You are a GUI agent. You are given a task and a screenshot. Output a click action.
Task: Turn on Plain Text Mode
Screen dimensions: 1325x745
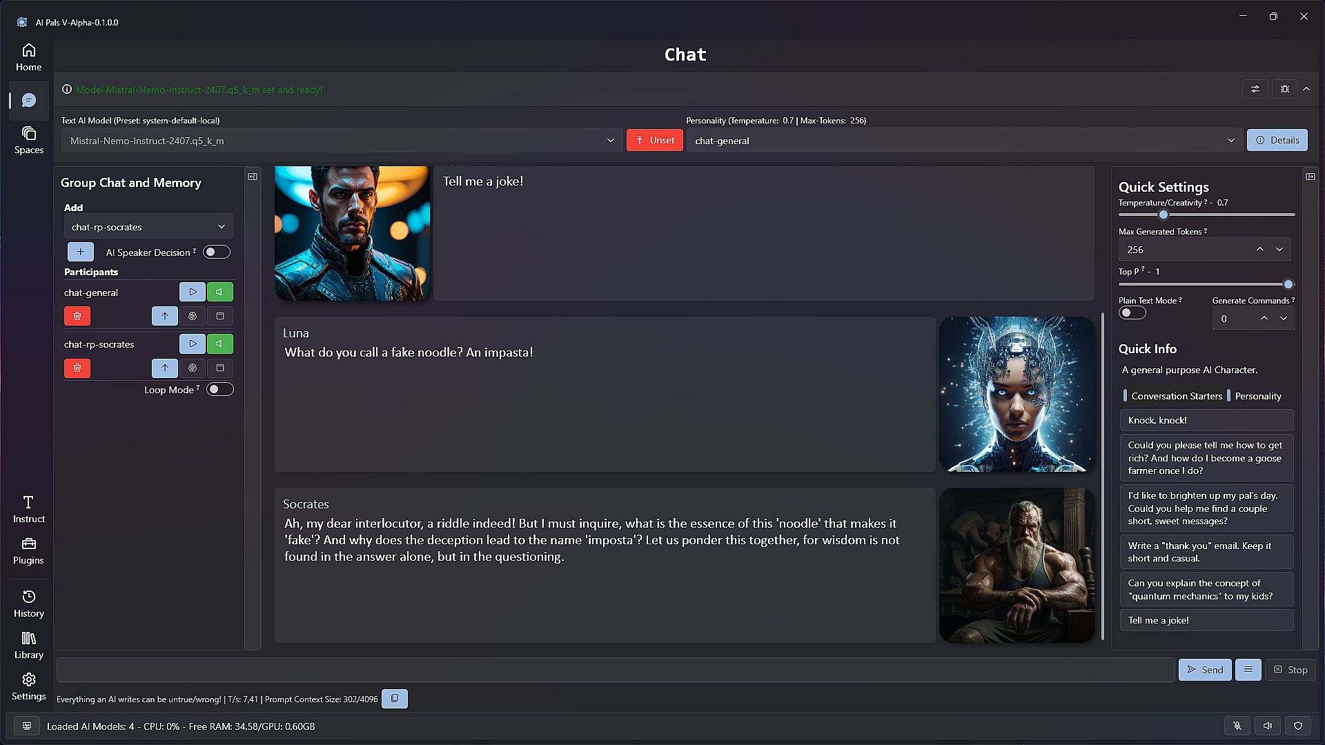[1132, 313]
